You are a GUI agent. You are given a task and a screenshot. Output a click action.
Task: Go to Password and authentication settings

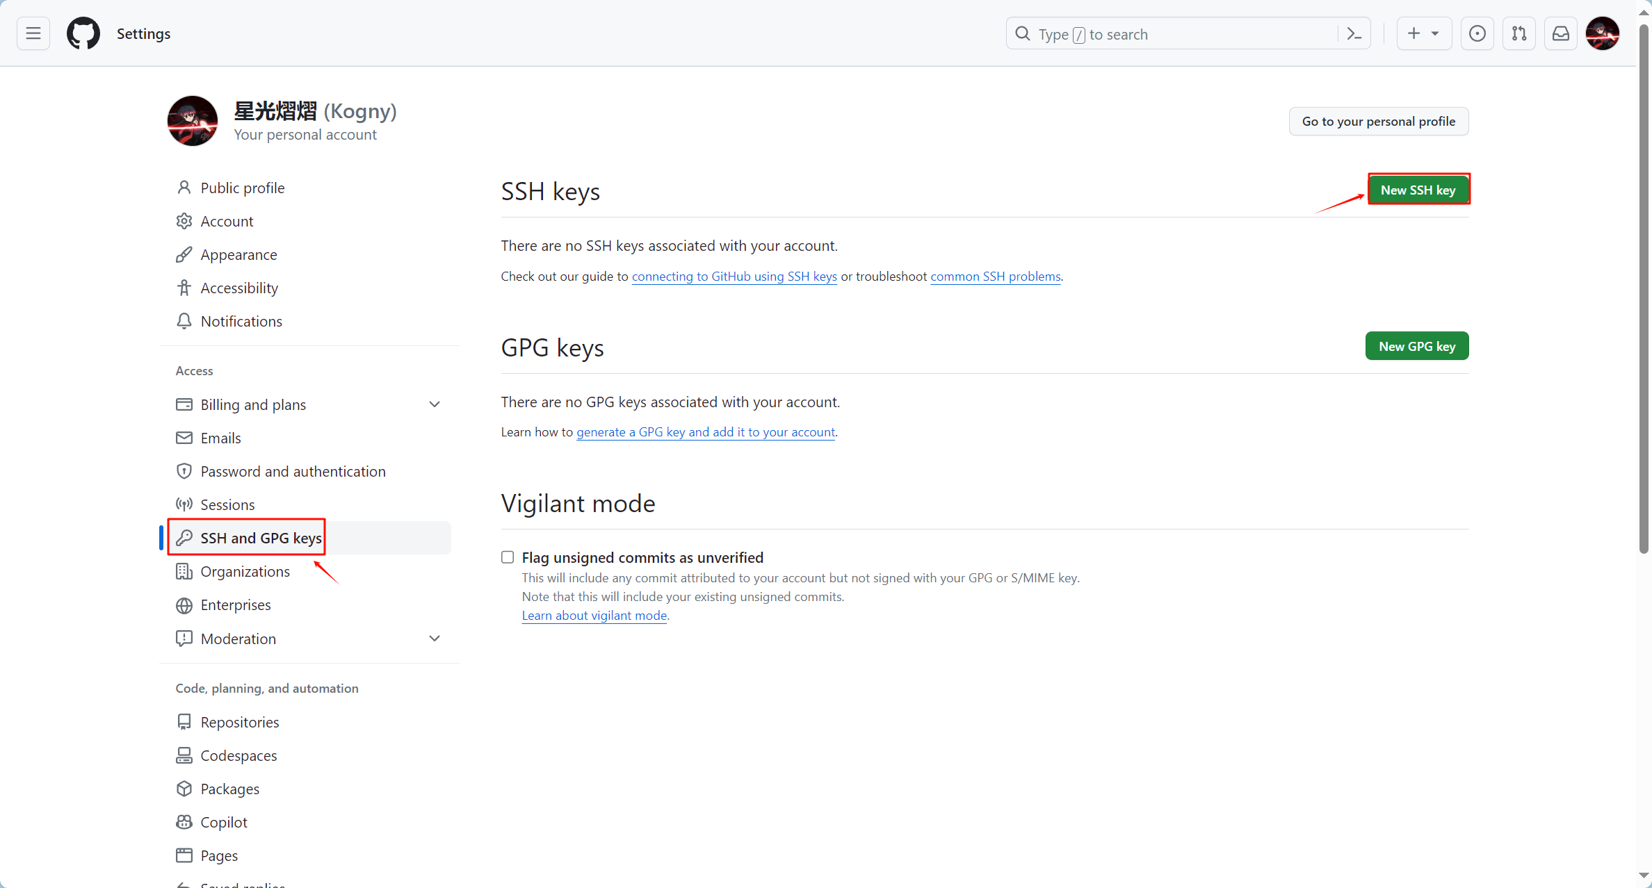[293, 471]
